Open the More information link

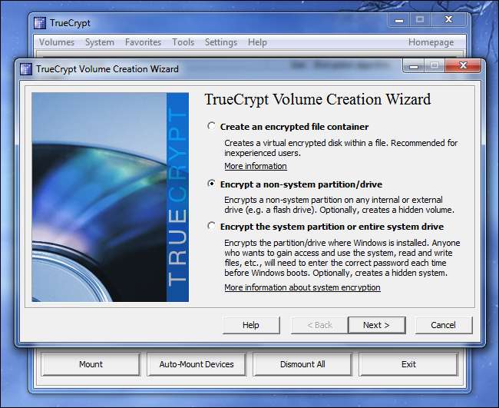point(255,166)
